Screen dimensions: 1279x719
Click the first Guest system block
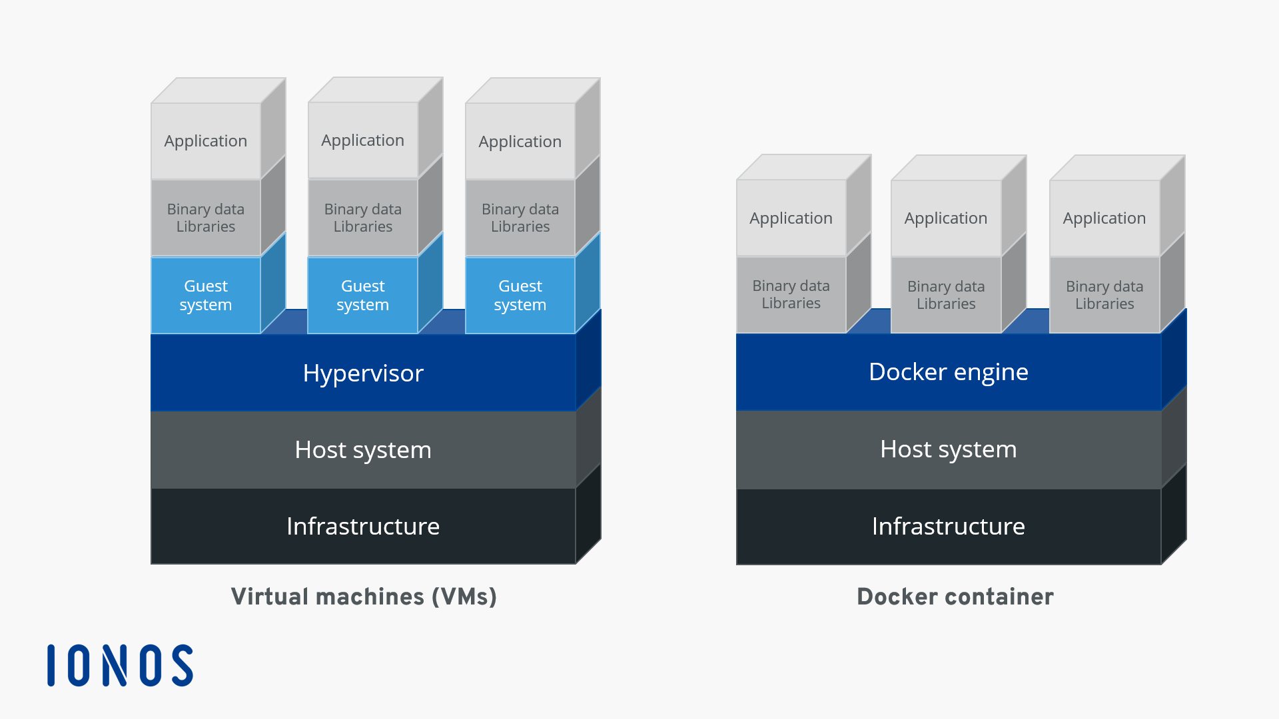coord(205,295)
